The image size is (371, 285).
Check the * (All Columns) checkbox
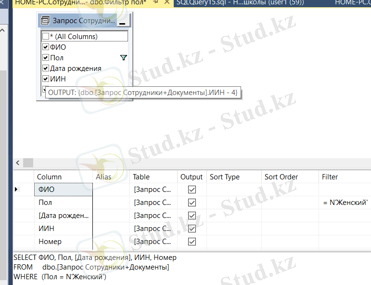[45, 36]
